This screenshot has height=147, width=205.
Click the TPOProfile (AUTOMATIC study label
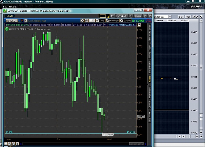(x=122, y=25)
